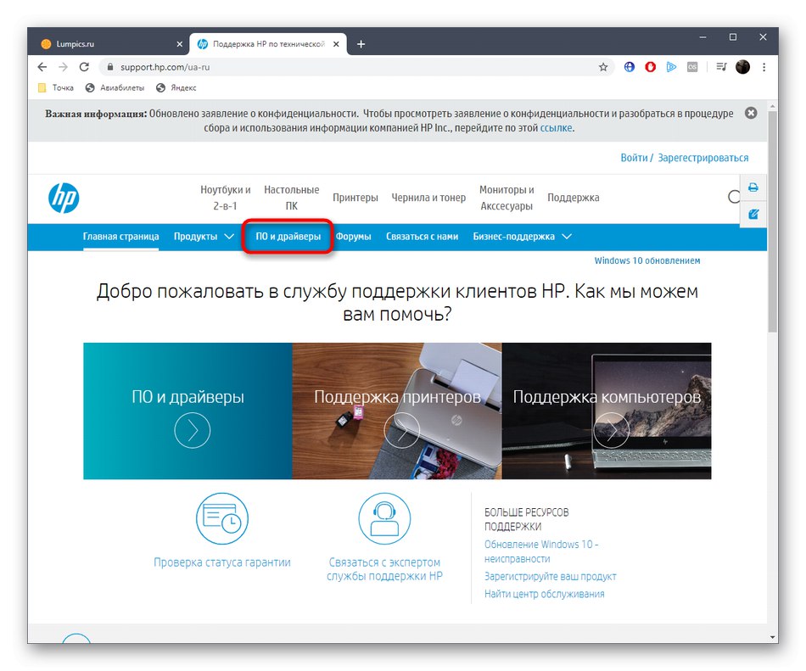Open the red Opera-style extension icon
This screenshot has width=806, height=671.
tap(650, 67)
